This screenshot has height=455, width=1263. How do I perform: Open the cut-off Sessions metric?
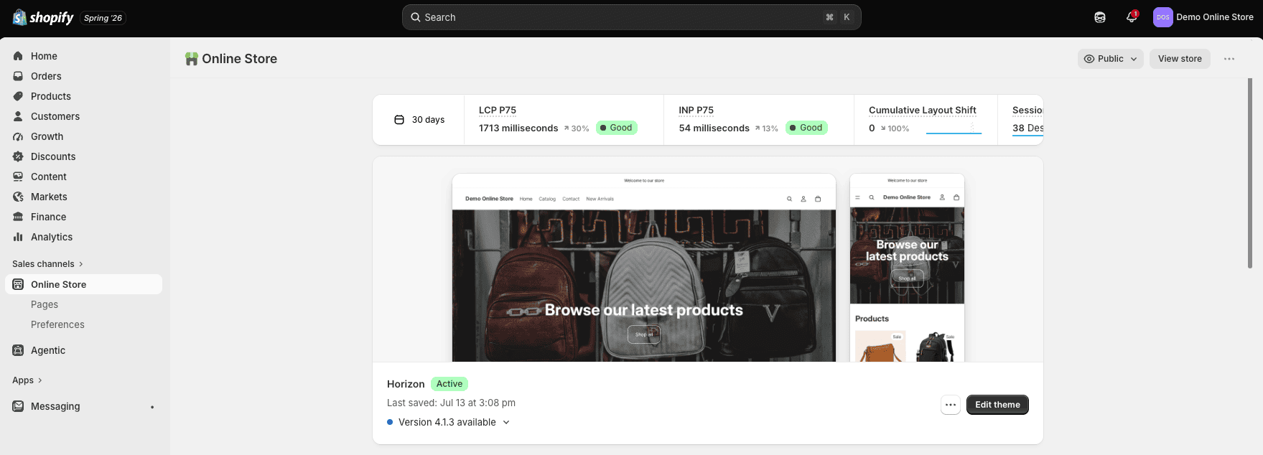1020,120
